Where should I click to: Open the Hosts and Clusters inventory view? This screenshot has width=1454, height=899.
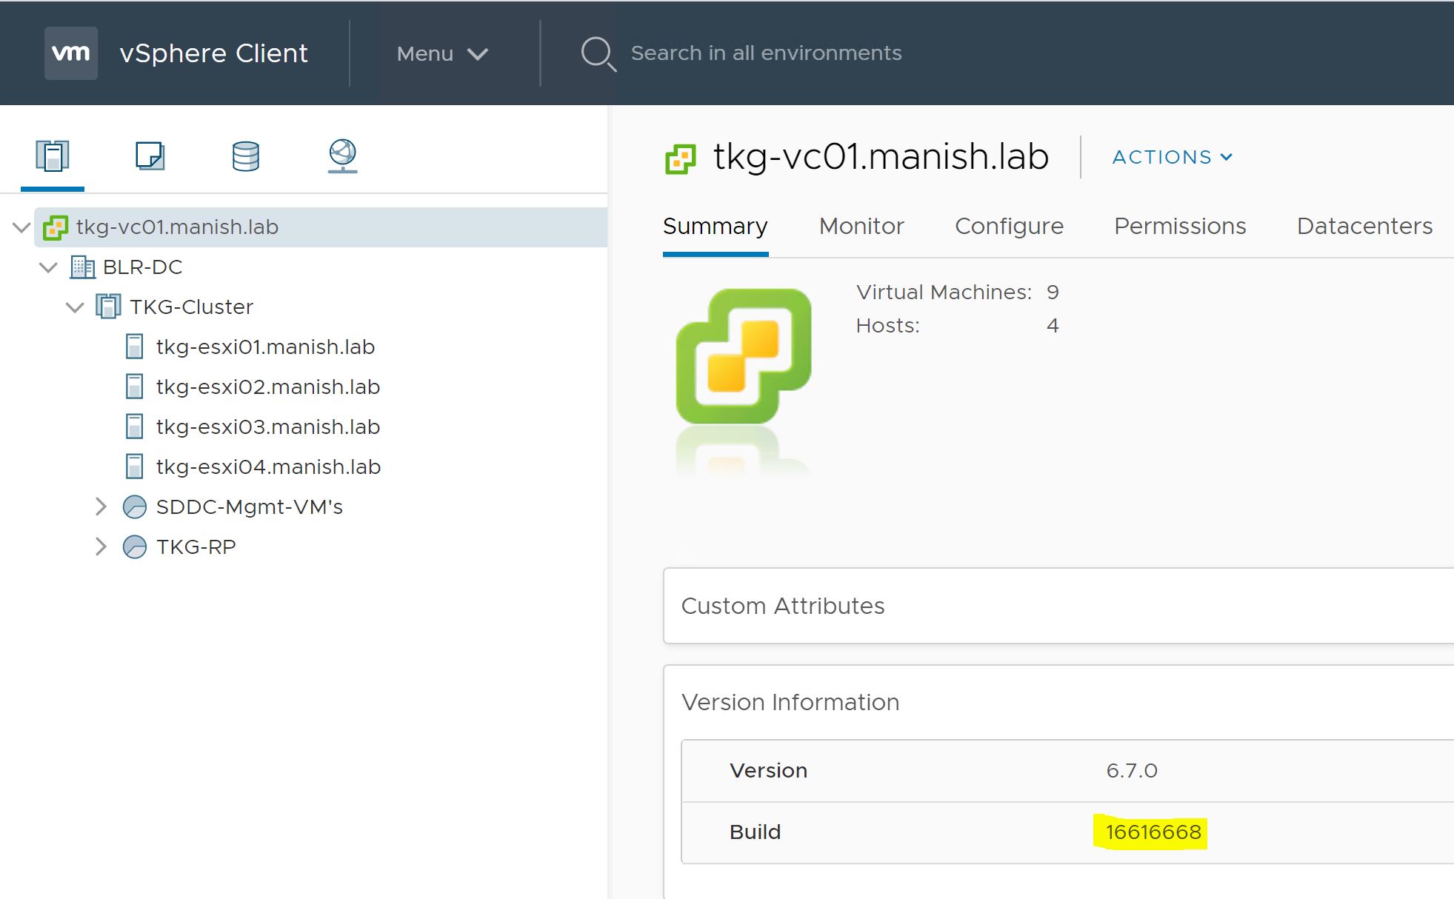[52, 156]
